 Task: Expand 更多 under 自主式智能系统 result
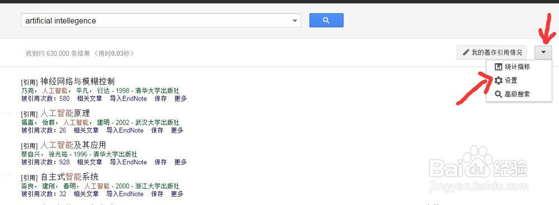(x=177, y=194)
